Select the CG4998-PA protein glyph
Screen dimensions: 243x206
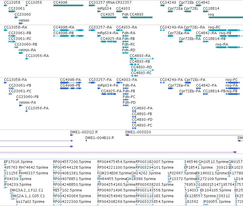[71, 83]
